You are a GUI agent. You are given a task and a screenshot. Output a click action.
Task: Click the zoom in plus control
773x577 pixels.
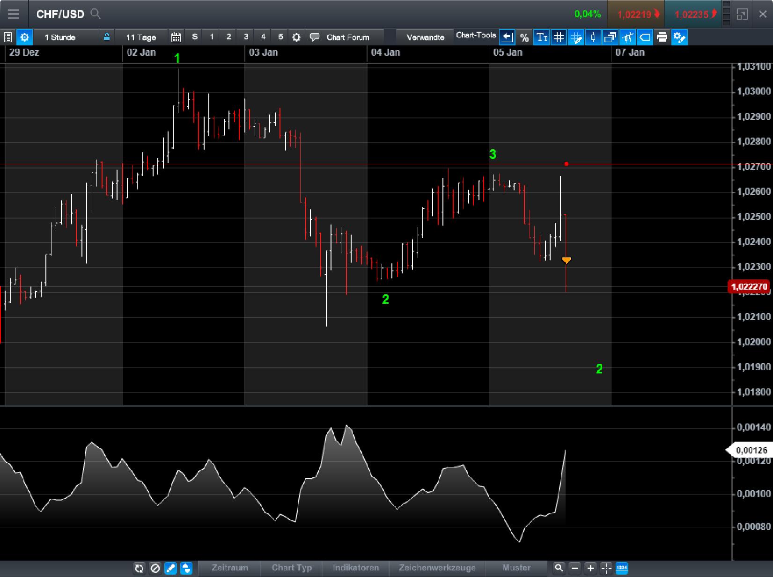pyautogui.click(x=590, y=568)
